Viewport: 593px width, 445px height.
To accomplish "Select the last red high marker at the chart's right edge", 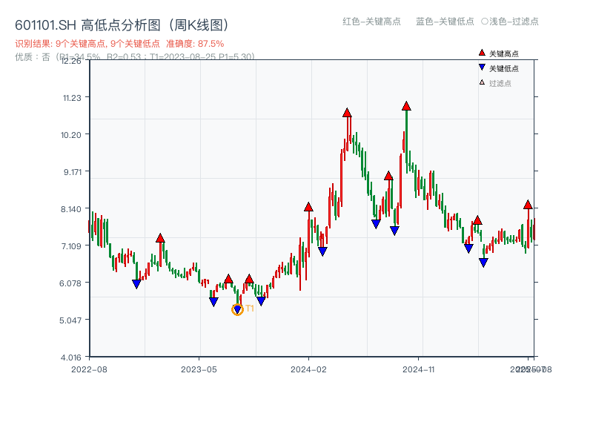I will click(528, 205).
